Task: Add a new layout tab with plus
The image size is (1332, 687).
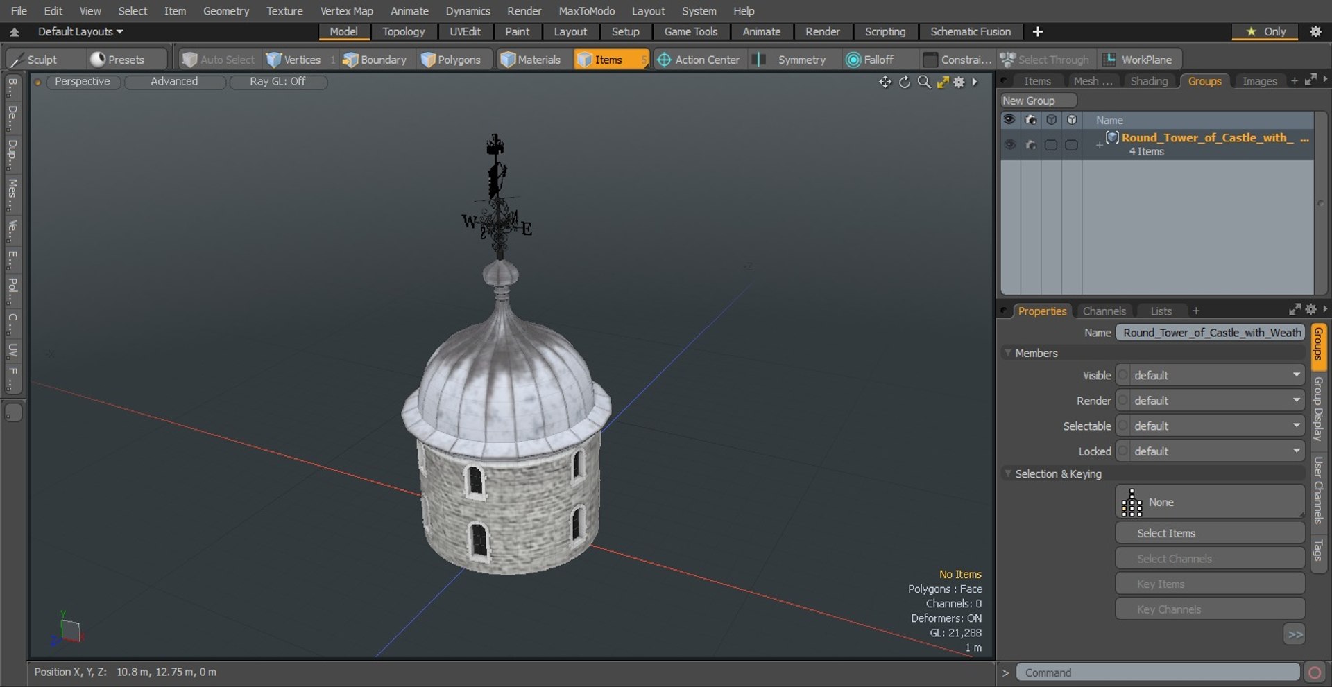Action: click(x=1038, y=31)
